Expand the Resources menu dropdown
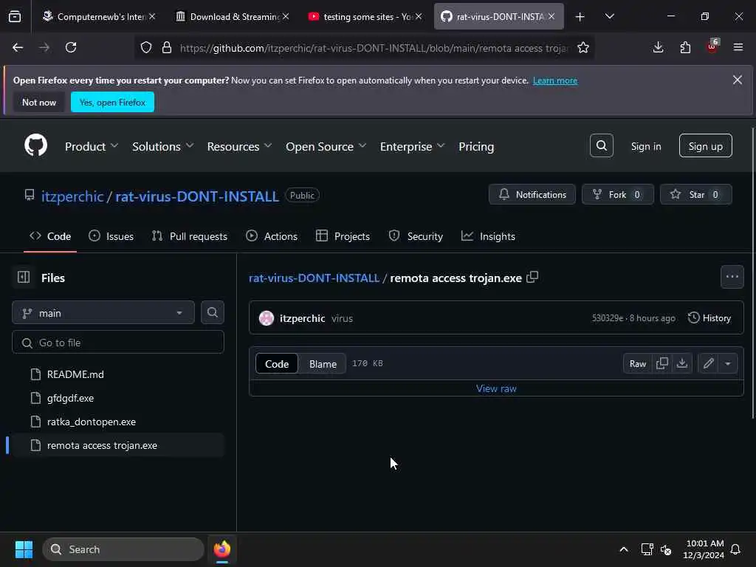This screenshot has width=756, height=567. tap(239, 146)
